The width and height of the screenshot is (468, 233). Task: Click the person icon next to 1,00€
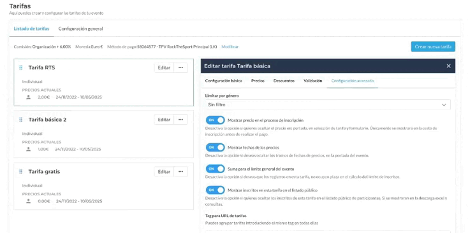click(28, 149)
